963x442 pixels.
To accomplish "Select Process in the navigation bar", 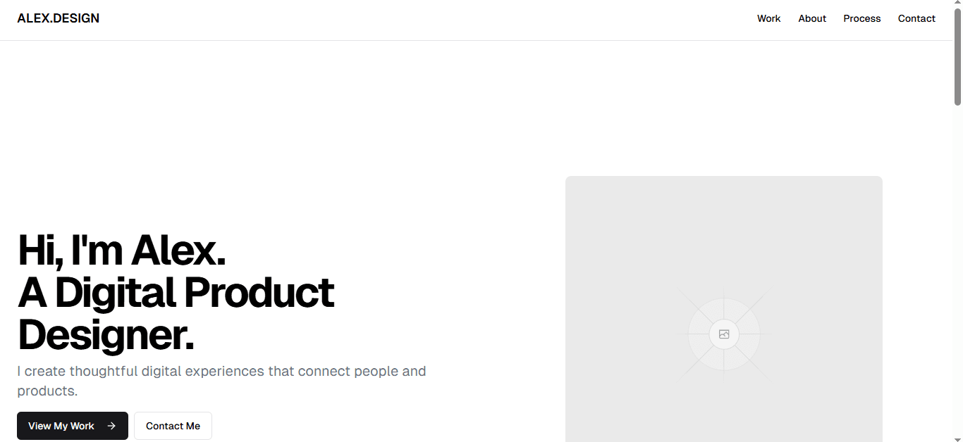I will 862,18.
